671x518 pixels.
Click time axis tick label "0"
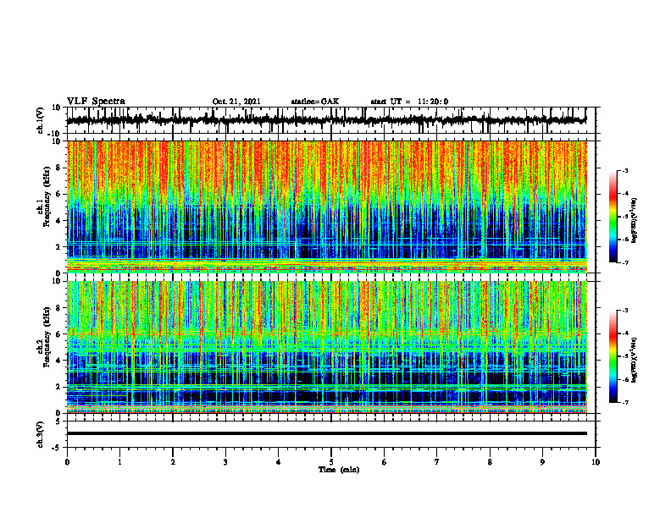coord(67,462)
